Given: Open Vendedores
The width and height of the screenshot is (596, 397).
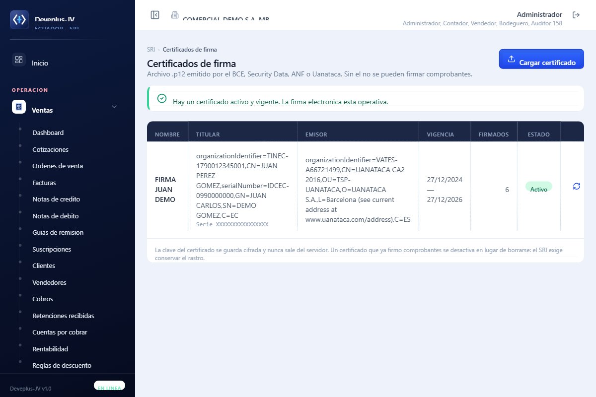Looking at the screenshot, I should pos(49,282).
